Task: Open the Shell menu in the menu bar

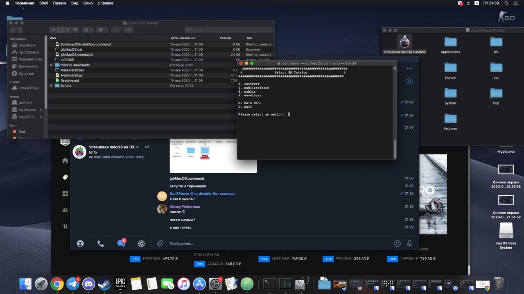Action: (44, 3)
